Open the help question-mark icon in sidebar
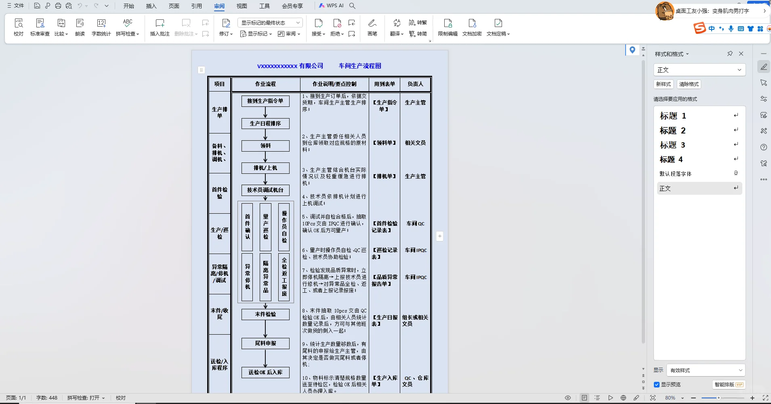This screenshot has width=771, height=404. pyautogui.click(x=764, y=147)
